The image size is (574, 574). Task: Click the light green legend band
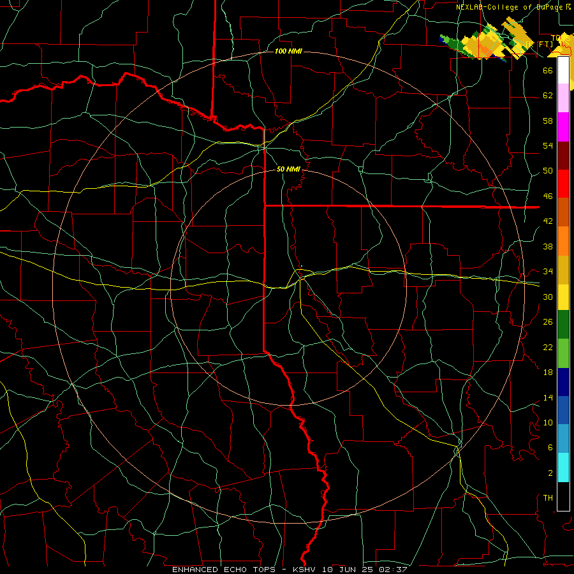[563, 353]
